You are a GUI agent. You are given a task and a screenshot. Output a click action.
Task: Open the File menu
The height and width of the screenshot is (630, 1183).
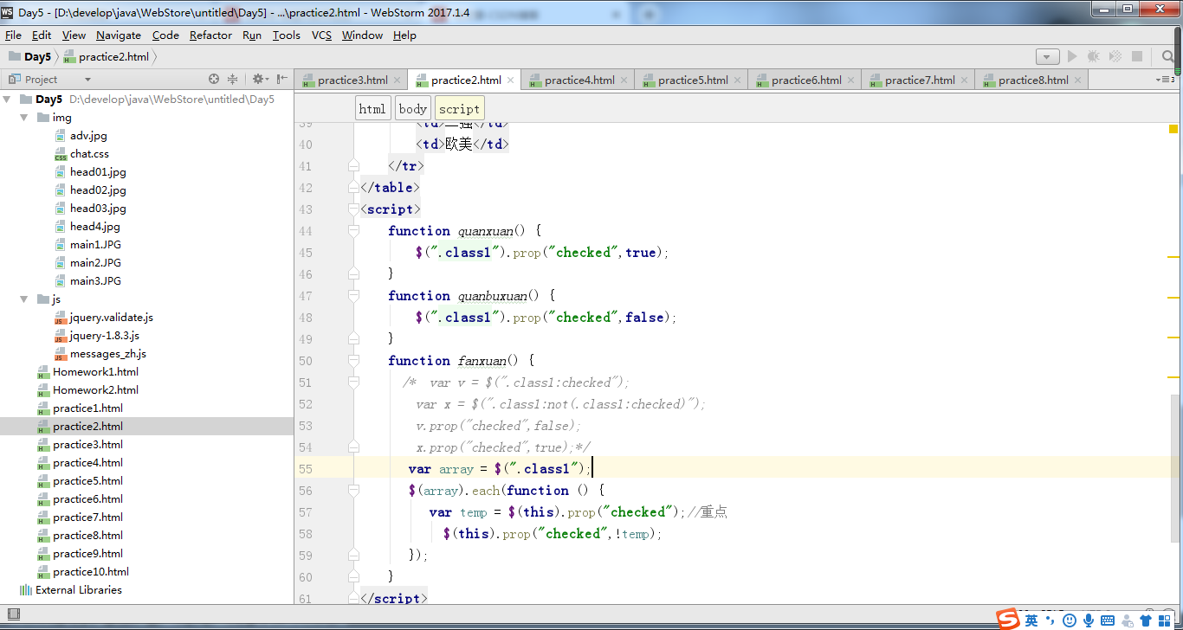tap(13, 35)
